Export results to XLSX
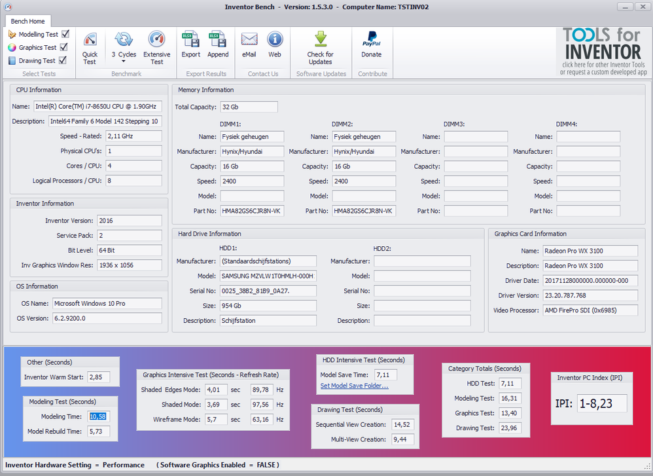Viewport: 653px width, 476px height. [191, 45]
